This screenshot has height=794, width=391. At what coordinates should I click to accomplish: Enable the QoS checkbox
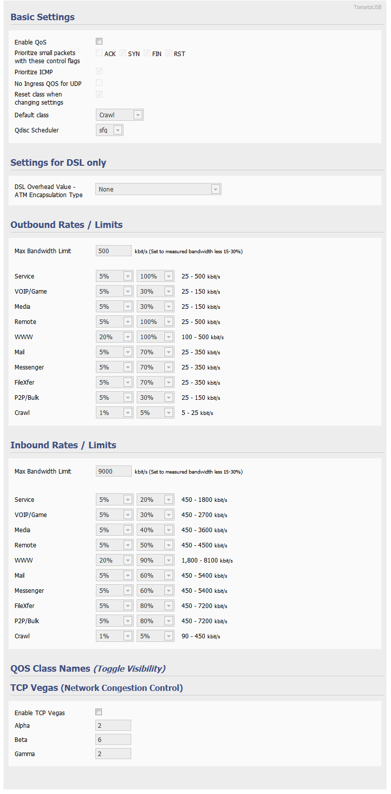pyautogui.click(x=99, y=41)
